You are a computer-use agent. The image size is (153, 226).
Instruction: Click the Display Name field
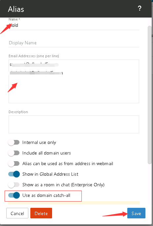(x=74, y=43)
